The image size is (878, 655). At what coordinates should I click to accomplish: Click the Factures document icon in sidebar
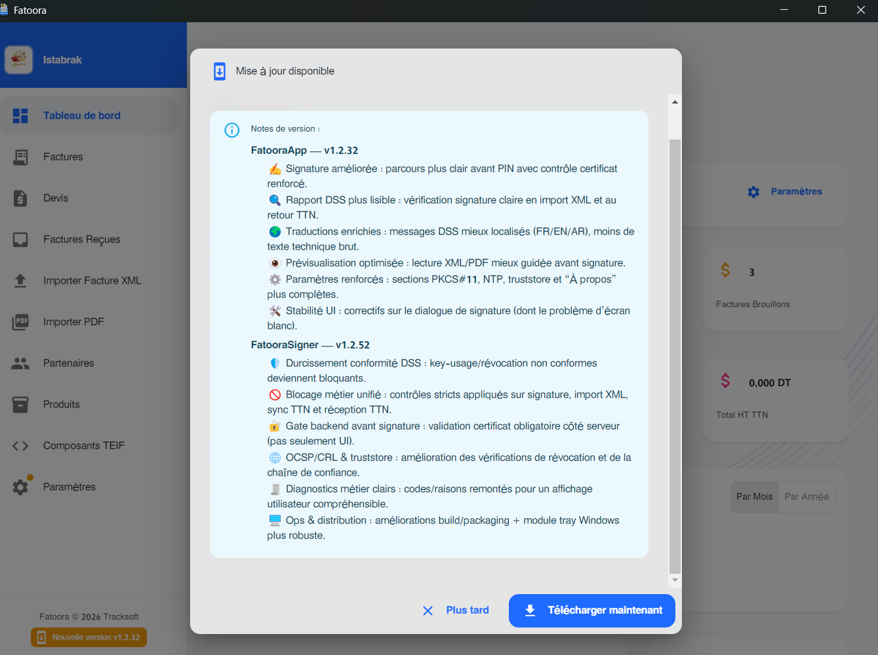tap(20, 157)
